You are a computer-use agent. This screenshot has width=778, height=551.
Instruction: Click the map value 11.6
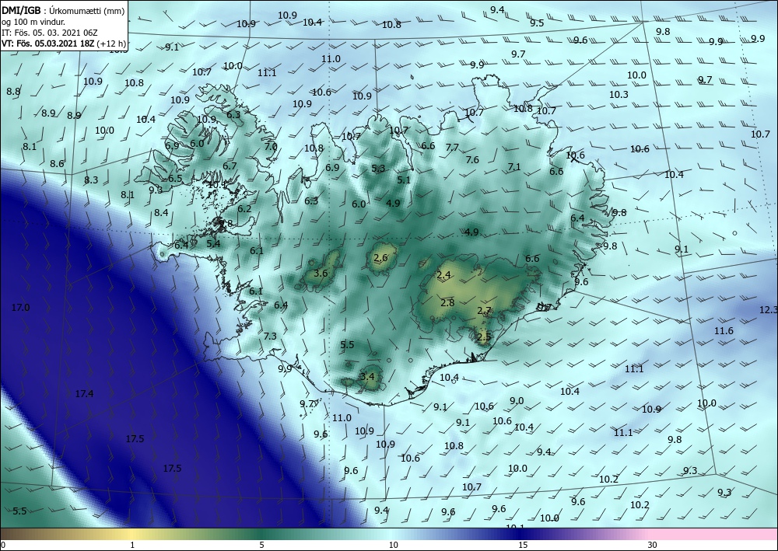724,331
